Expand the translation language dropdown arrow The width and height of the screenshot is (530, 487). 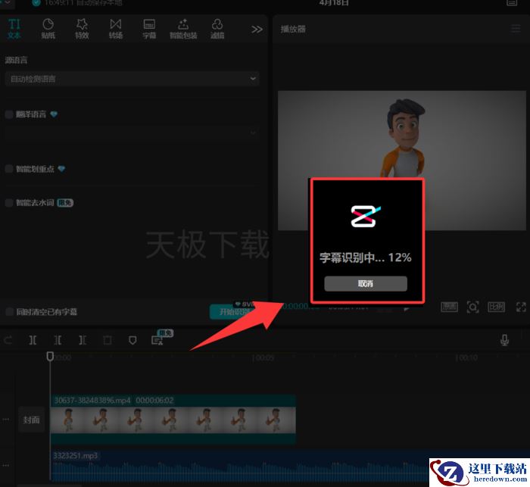[x=253, y=133]
